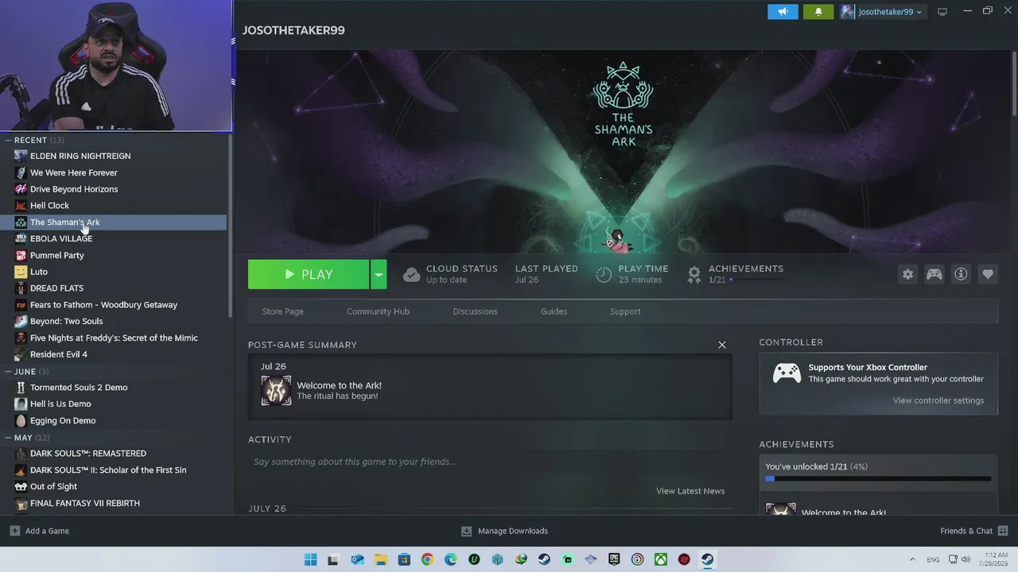Open controller layout icon for The Shaman's Ark

[x=934, y=274]
